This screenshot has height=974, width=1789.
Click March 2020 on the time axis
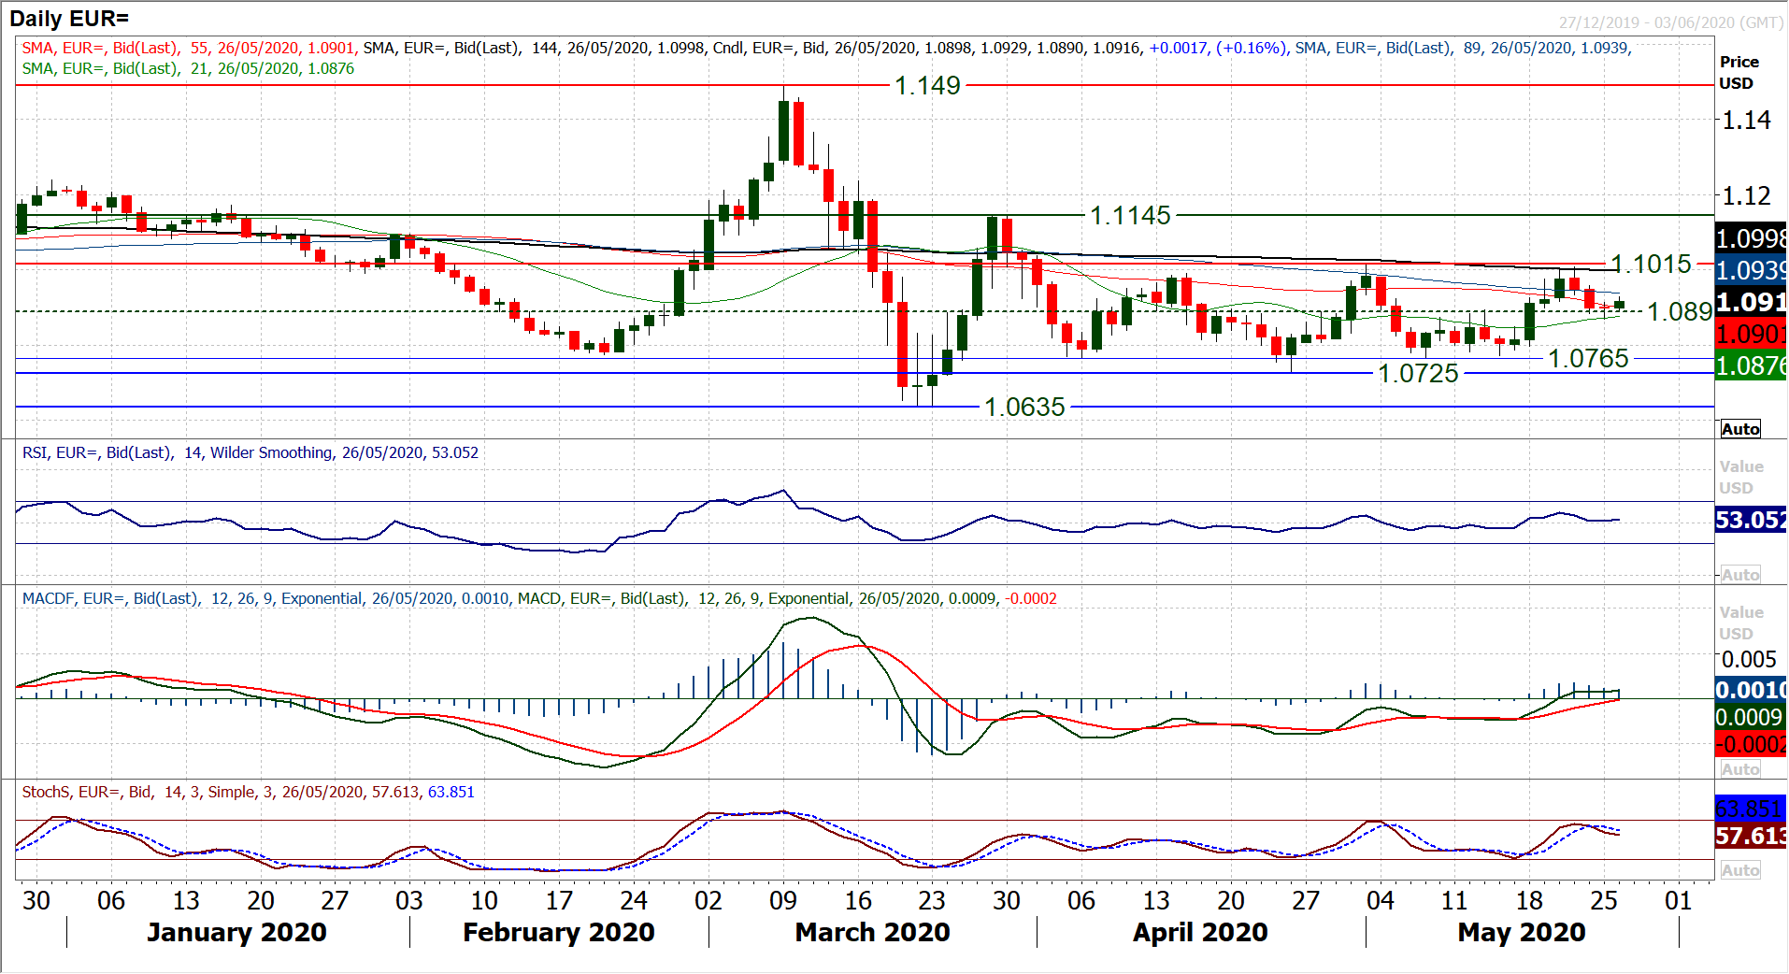872,933
